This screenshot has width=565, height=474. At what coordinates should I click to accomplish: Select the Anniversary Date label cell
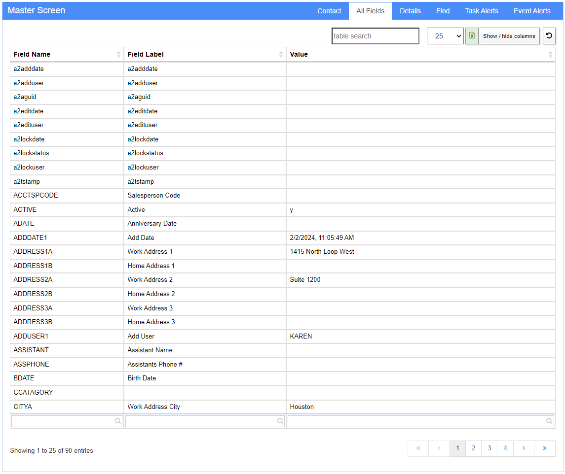pos(205,224)
